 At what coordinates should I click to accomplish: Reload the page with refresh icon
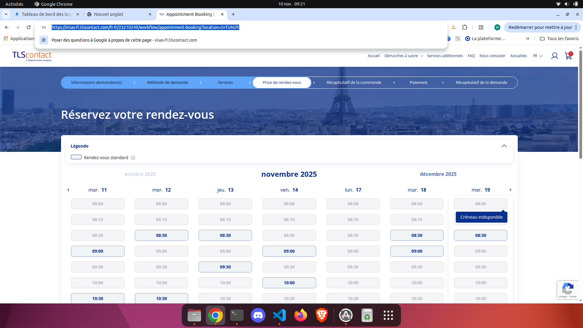pos(29,27)
